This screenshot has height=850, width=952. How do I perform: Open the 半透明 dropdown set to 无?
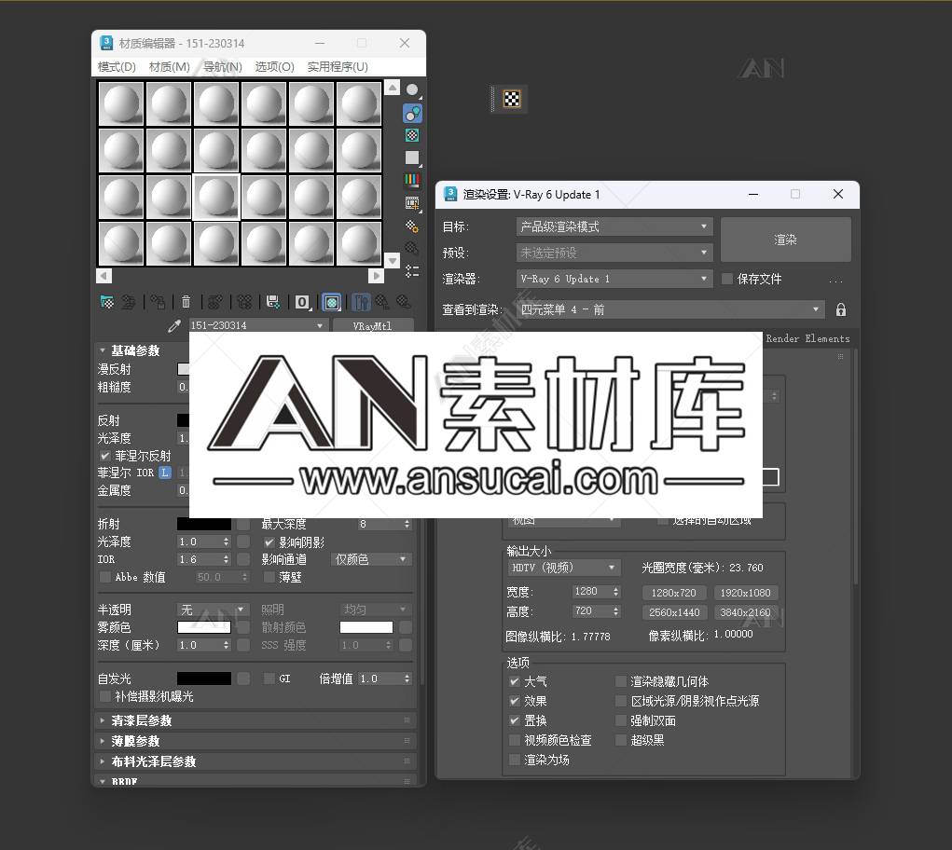[x=213, y=610]
